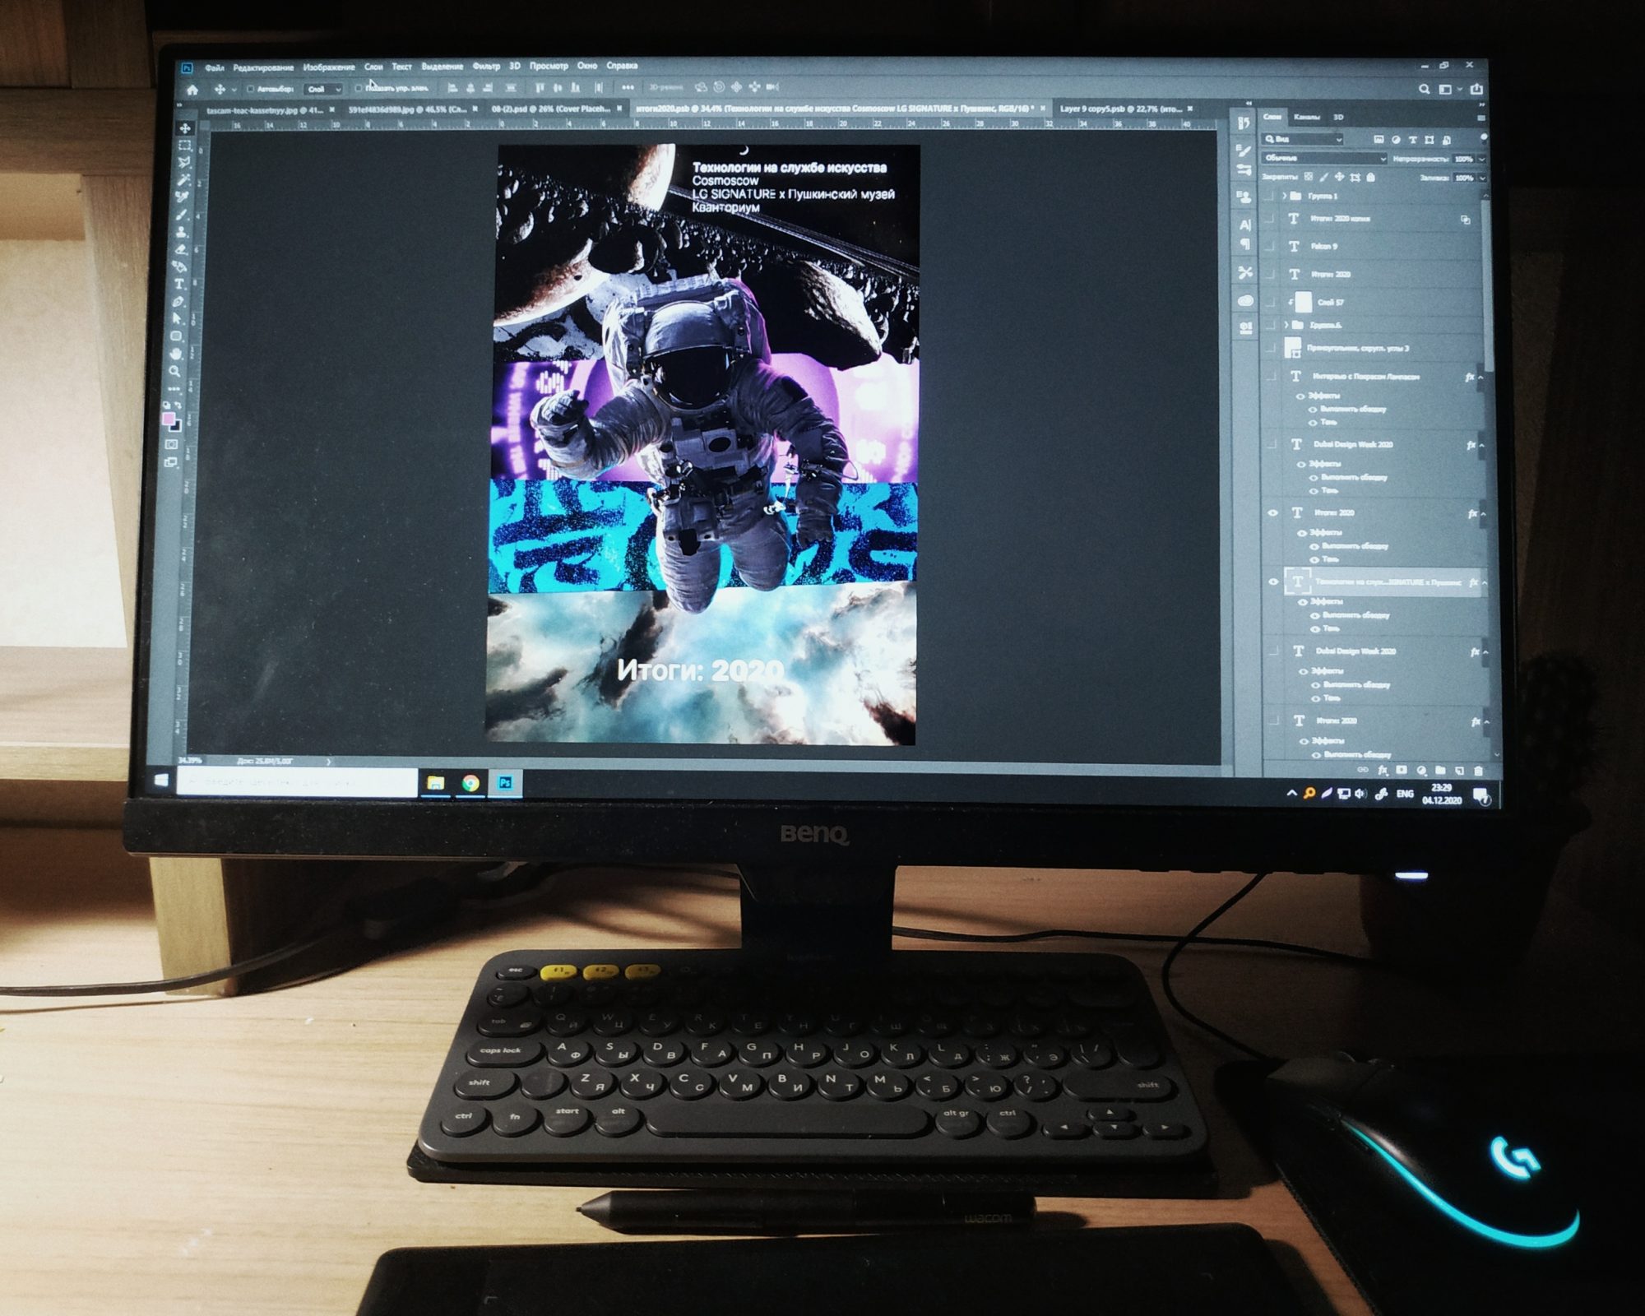Screen dimensions: 1645x1316
Task: Select the Horizontal Type tool
Action: click(x=179, y=285)
